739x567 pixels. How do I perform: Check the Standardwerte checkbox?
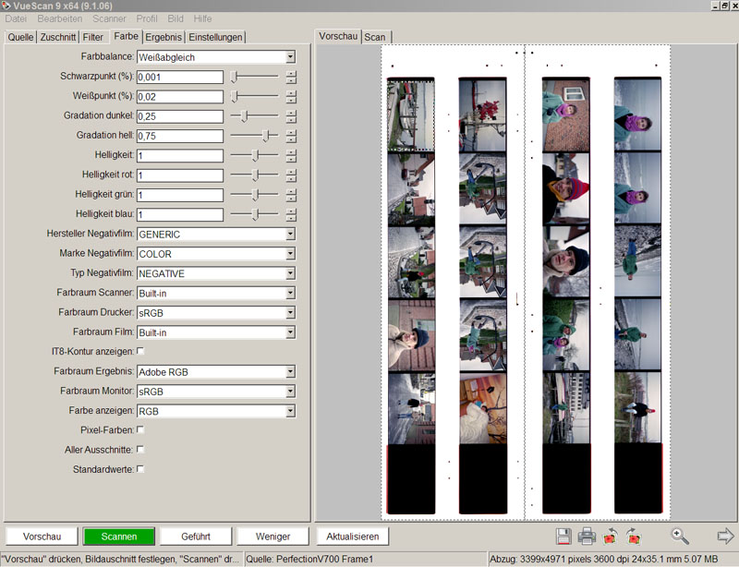(140, 470)
